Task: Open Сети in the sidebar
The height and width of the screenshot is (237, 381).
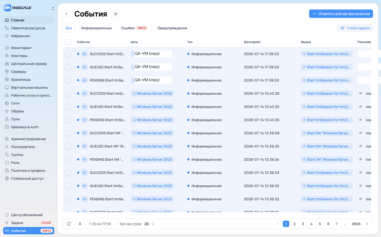Action: click(x=29, y=103)
